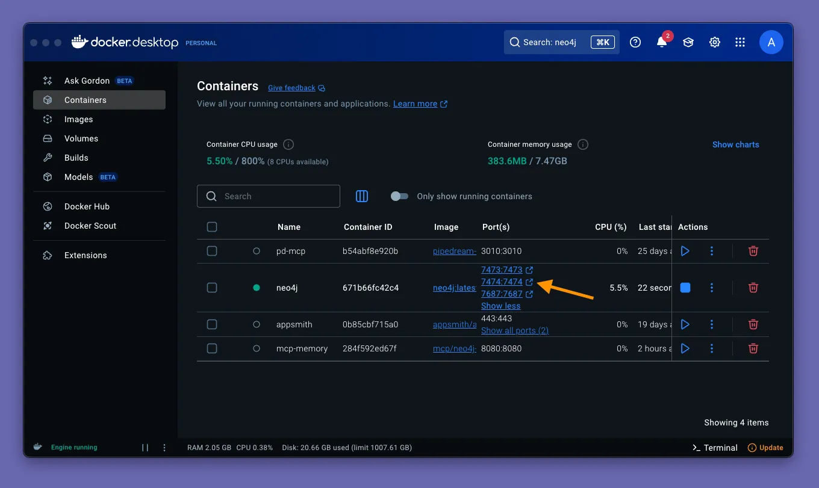Start the pd-mcp container with play icon

685,251
